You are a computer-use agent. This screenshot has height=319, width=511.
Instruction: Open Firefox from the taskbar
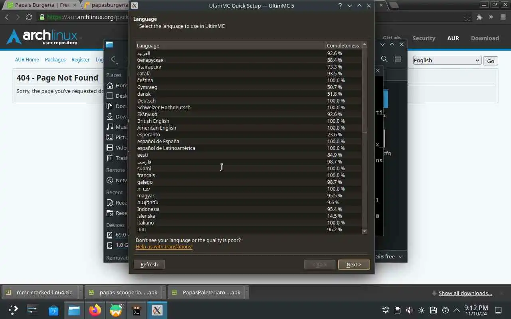click(x=95, y=310)
